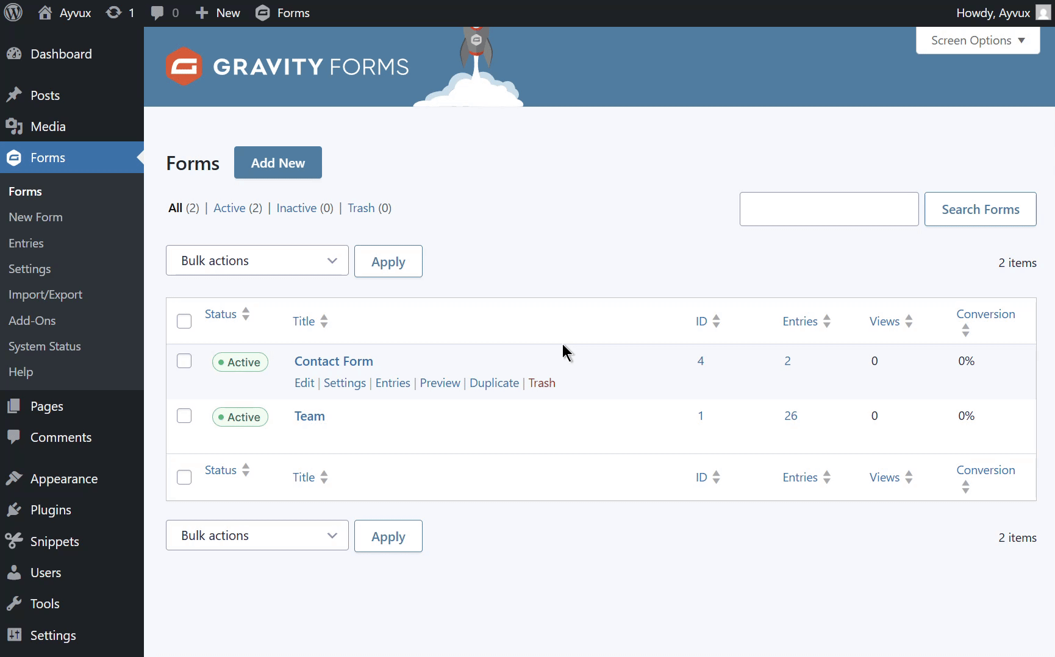Sort by Views arrows in table header
The height and width of the screenshot is (657, 1055).
909,321
